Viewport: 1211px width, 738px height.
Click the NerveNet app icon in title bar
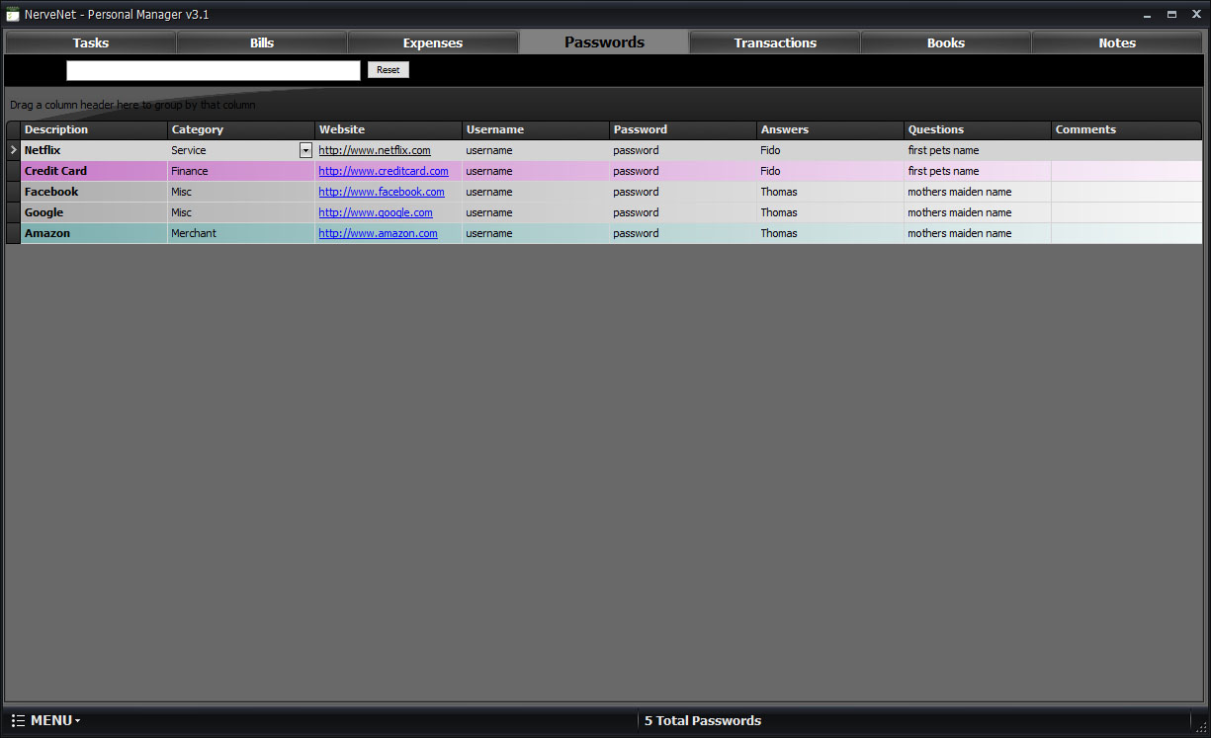tap(13, 15)
